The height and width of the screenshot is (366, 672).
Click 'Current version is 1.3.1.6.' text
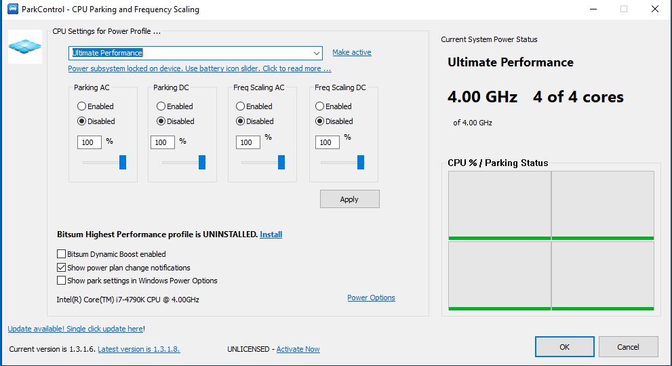(52, 349)
